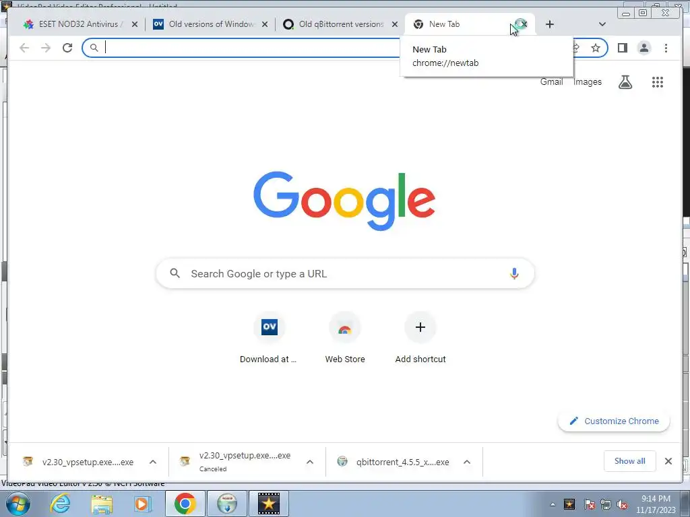690x517 pixels.
Task: Open the Web Store shortcut
Action: (x=345, y=338)
